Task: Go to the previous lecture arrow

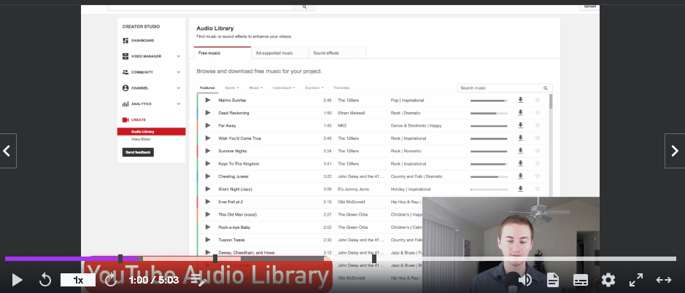Action: coord(8,151)
